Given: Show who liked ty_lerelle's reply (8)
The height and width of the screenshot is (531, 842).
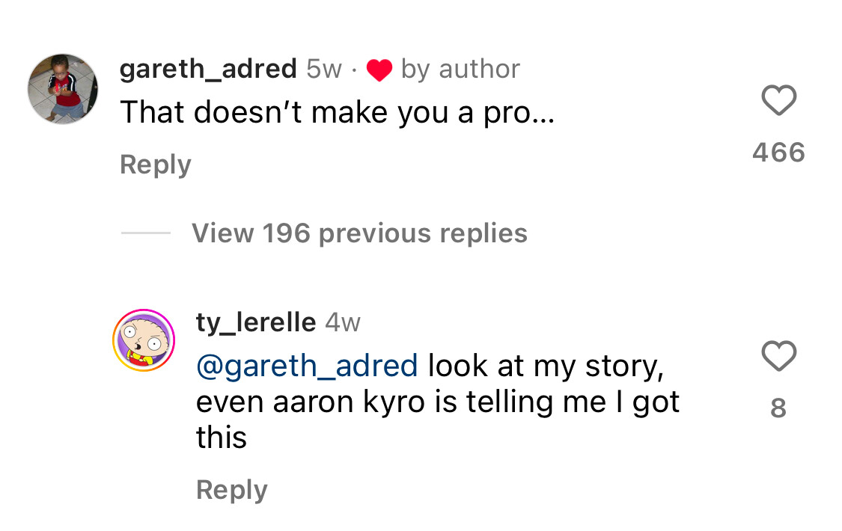Looking at the screenshot, I should coord(778,408).
